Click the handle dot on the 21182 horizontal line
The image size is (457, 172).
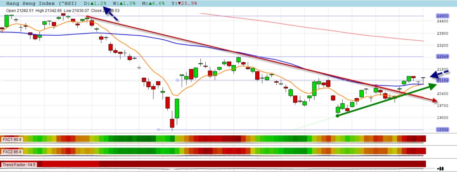coord(177,80)
